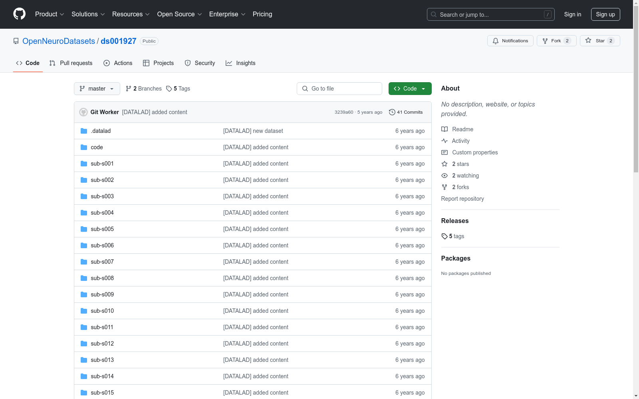The image size is (639, 399).
Task: Click the Readme book icon
Action: click(x=445, y=129)
